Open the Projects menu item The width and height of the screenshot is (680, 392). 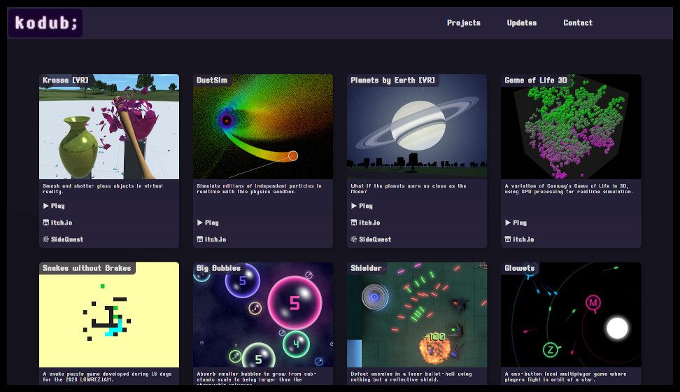pyautogui.click(x=464, y=22)
